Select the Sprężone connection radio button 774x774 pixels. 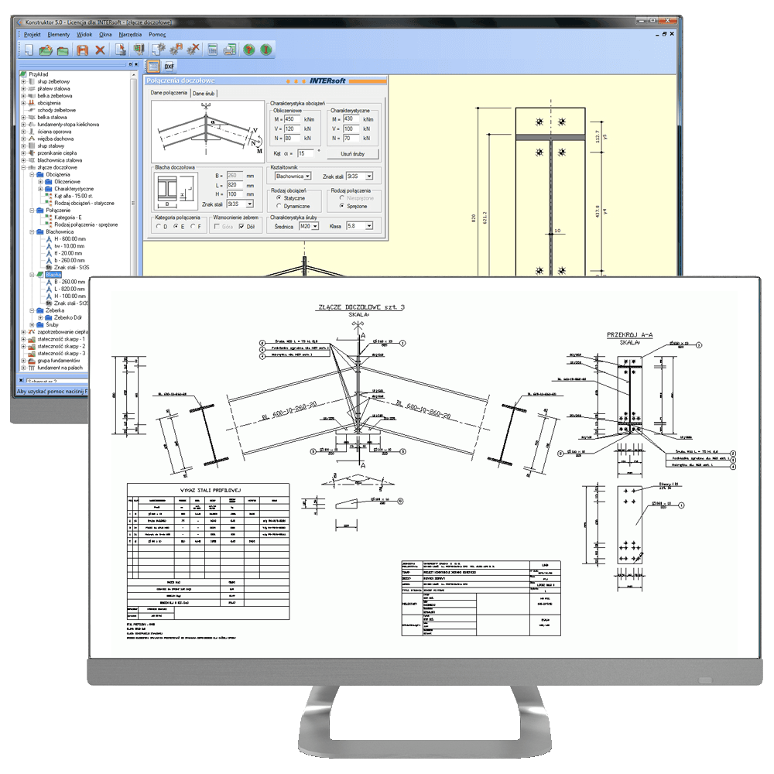[x=341, y=206]
